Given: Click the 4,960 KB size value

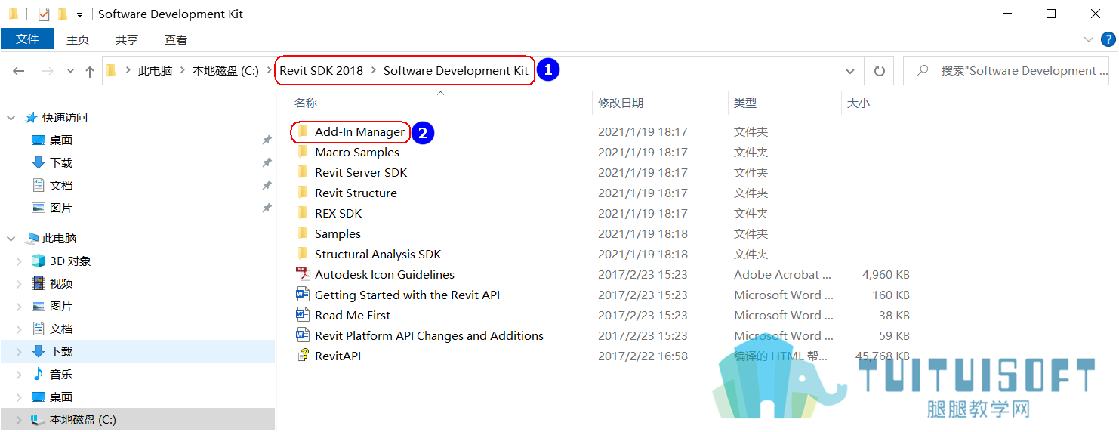Looking at the screenshot, I should click(x=886, y=274).
